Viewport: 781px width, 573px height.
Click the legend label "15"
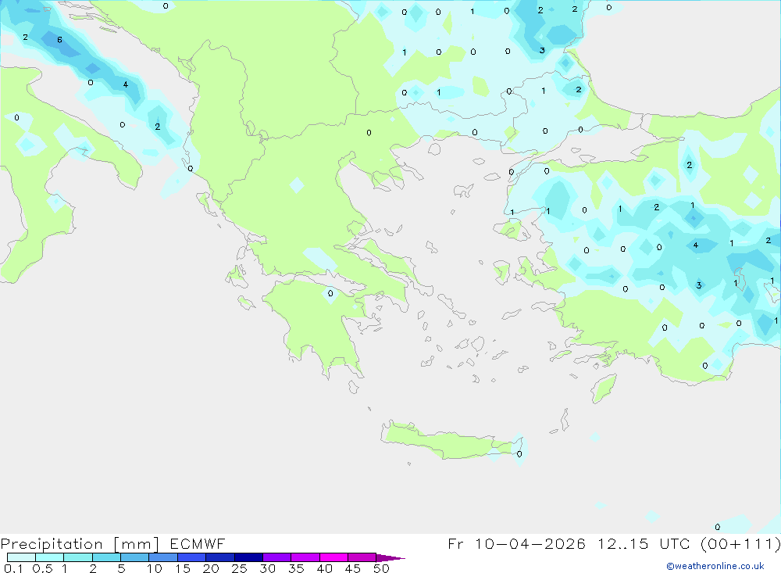(x=183, y=568)
